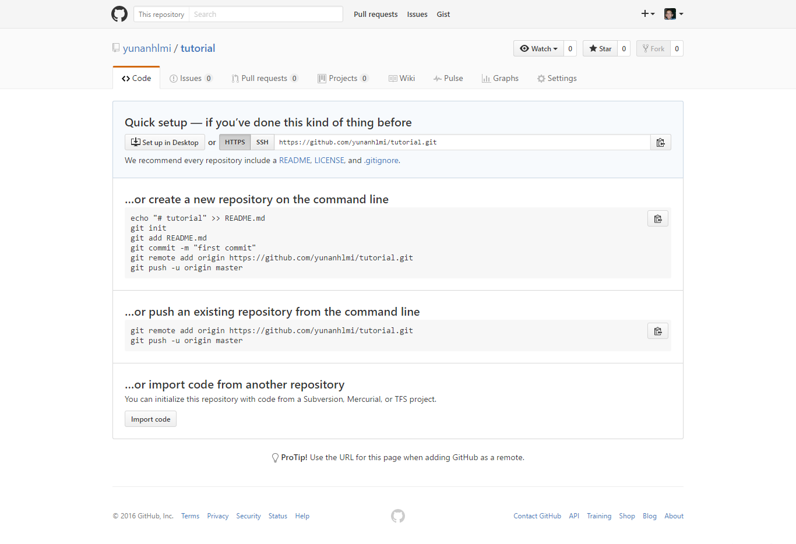796x544 pixels.
Task: Click the GitHub Octocat logo in header
Action: (x=119, y=14)
